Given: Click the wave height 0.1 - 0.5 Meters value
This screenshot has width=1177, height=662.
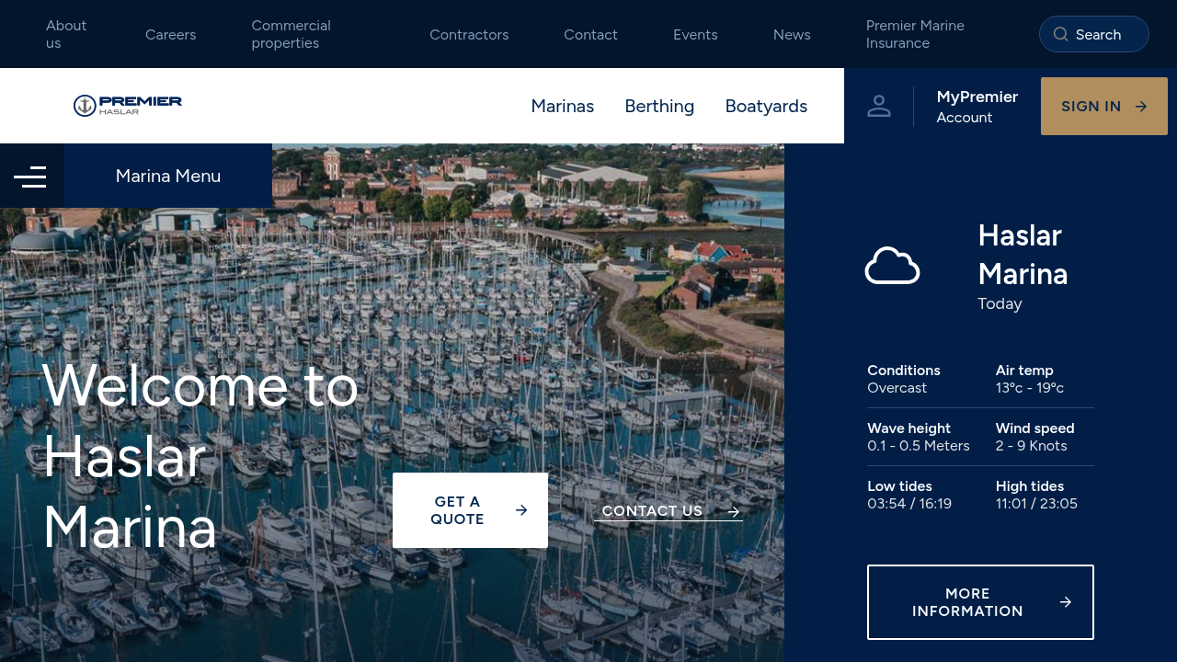Looking at the screenshot, I should click(x=919, y=446).
